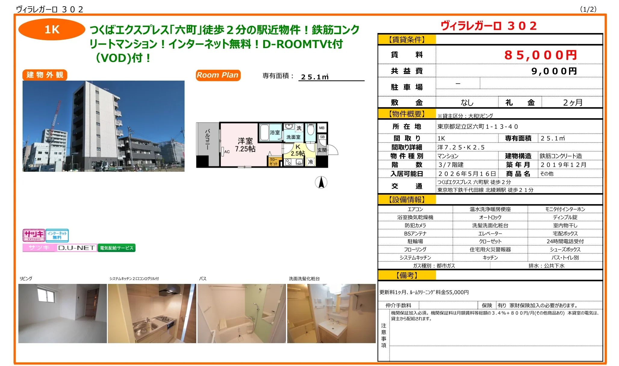Click the north compass arrow icon
The width and height of the screenshot is (619, 366).
(321, 182)
